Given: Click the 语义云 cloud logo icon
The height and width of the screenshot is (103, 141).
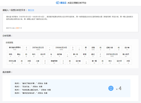Looking at the screenshot, I should tap(58, 3).
